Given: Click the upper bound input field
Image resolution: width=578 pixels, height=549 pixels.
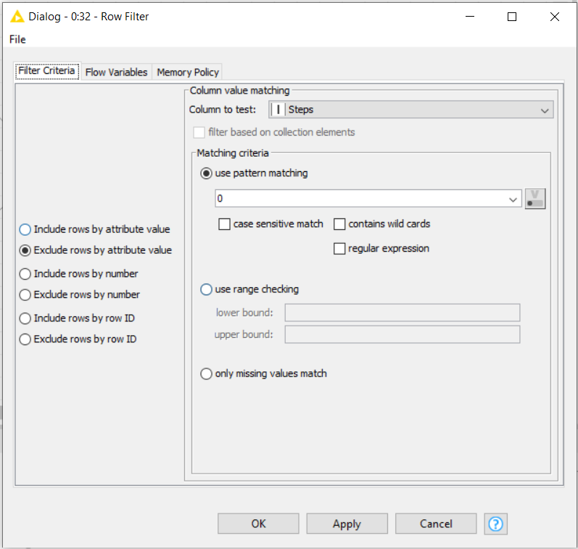Looking at the screenshot, I should (402, 334).
